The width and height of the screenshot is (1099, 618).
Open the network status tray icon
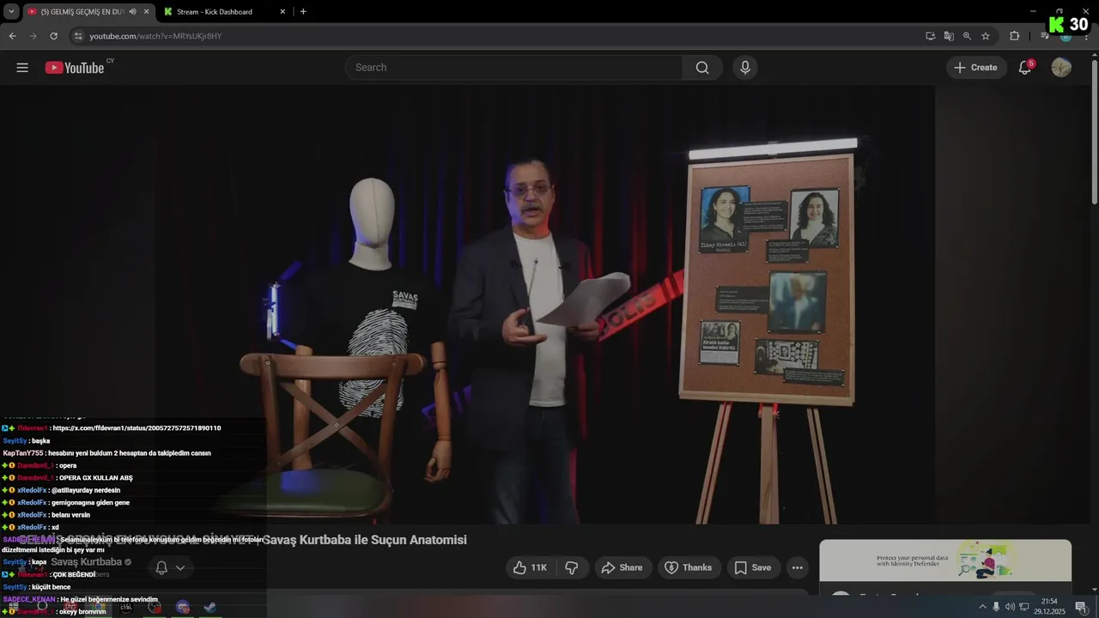point(1024,607)
